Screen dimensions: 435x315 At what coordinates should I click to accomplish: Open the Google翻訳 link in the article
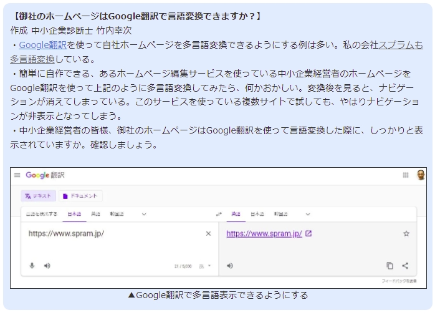tap(43, 45)
